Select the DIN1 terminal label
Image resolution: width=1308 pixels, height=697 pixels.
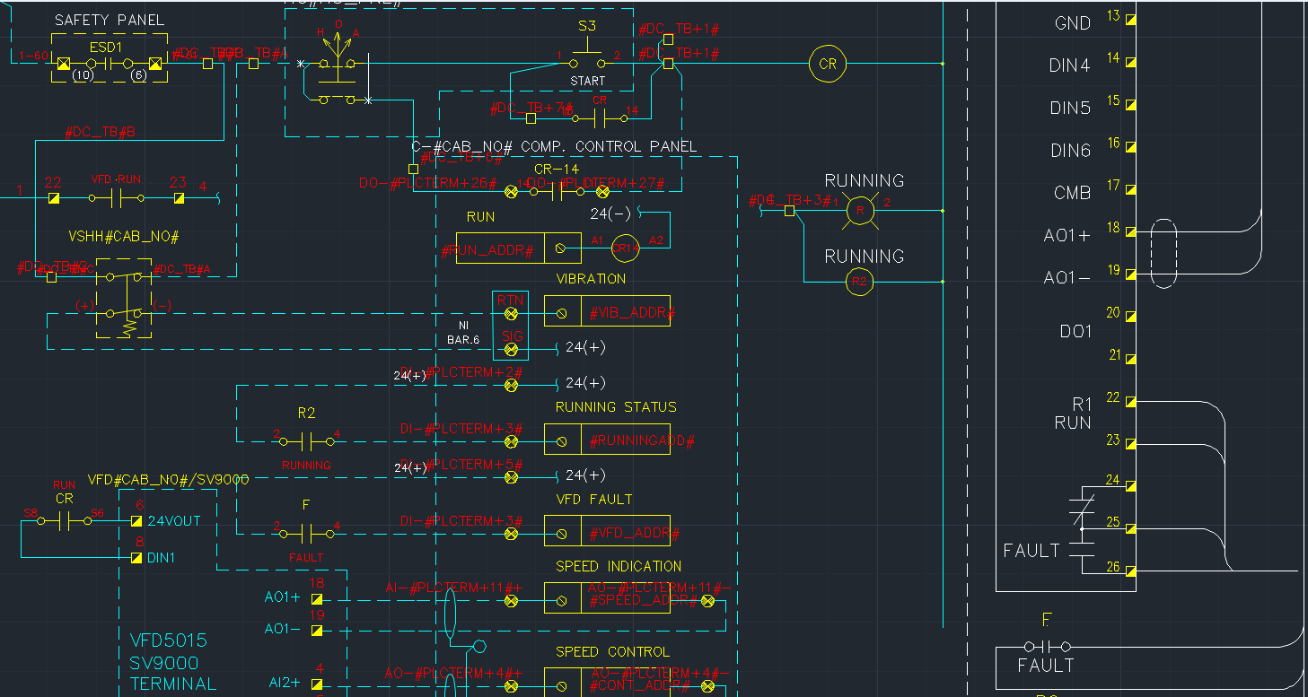(x=162, y=558)
